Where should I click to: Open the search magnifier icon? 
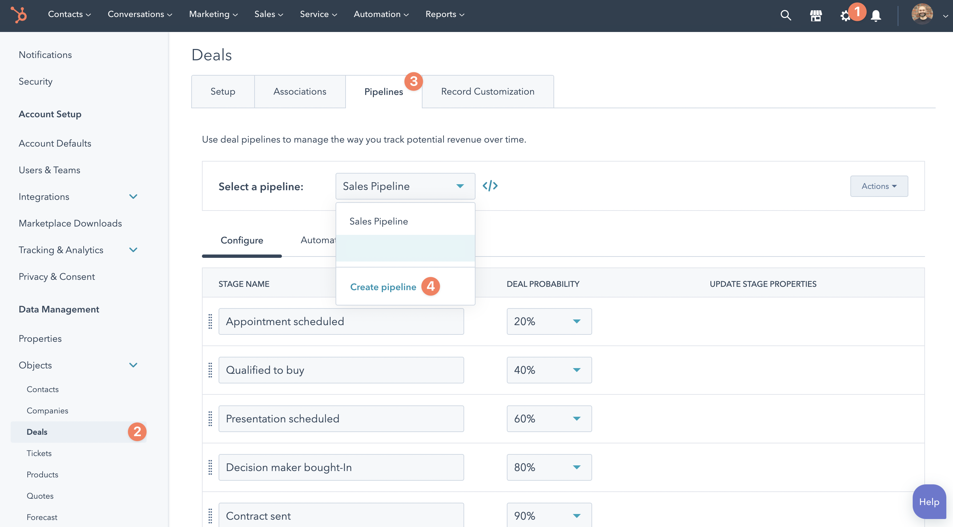(785, 15)
